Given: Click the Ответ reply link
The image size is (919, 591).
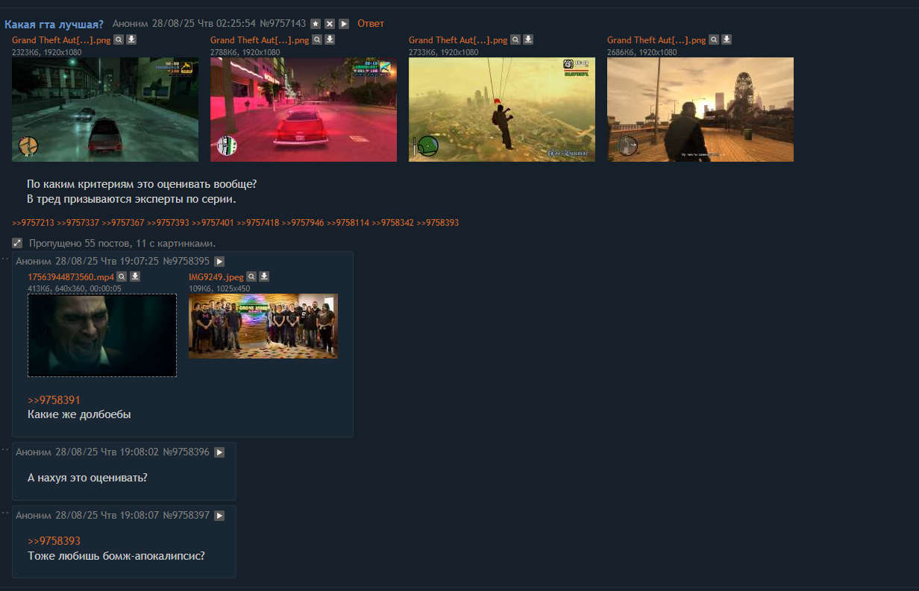Looking at the screenshot, I should point(371,23).
